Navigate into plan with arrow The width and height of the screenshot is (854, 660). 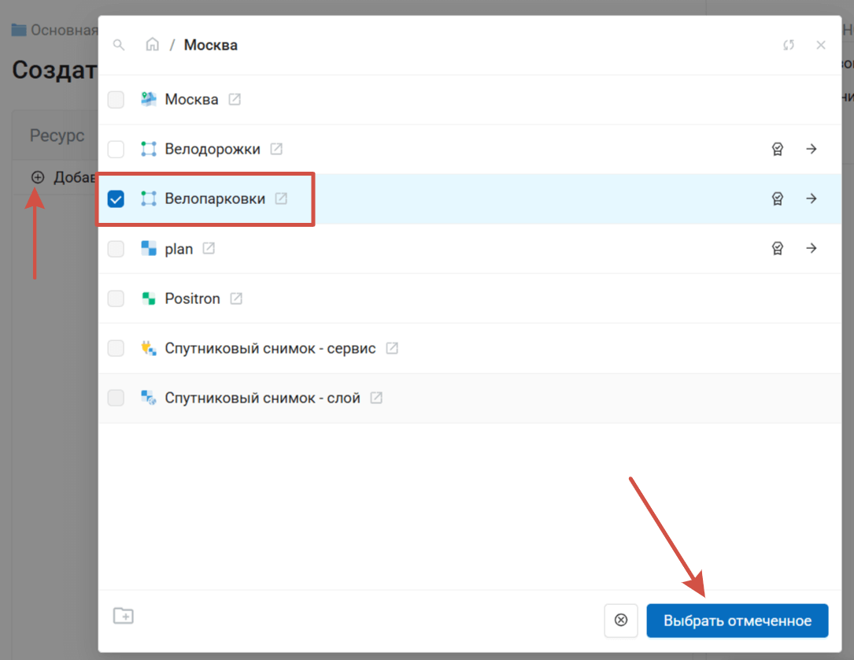811,248
